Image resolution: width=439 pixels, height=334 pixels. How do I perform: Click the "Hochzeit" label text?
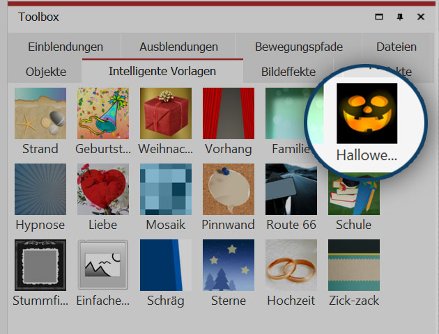click(291, 301)
